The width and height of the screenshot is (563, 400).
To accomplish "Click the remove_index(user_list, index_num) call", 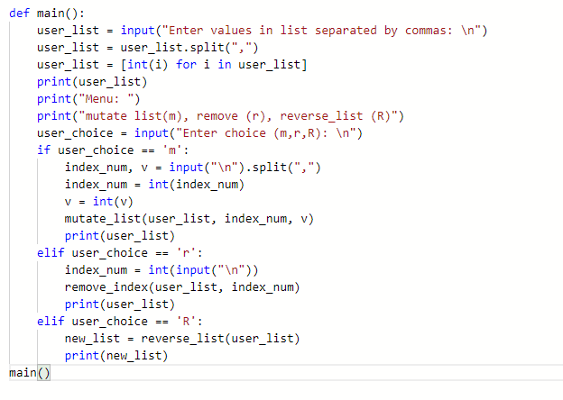I will tap(182, 287).
